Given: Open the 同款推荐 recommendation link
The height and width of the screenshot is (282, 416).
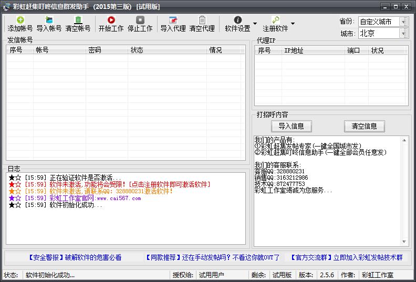Looking at the screenshot, I should coord(212,257).
